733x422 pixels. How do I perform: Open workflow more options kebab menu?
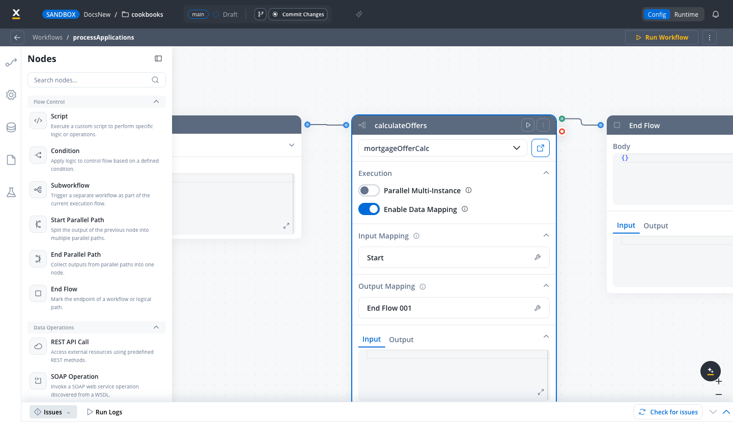click(710, 37)
